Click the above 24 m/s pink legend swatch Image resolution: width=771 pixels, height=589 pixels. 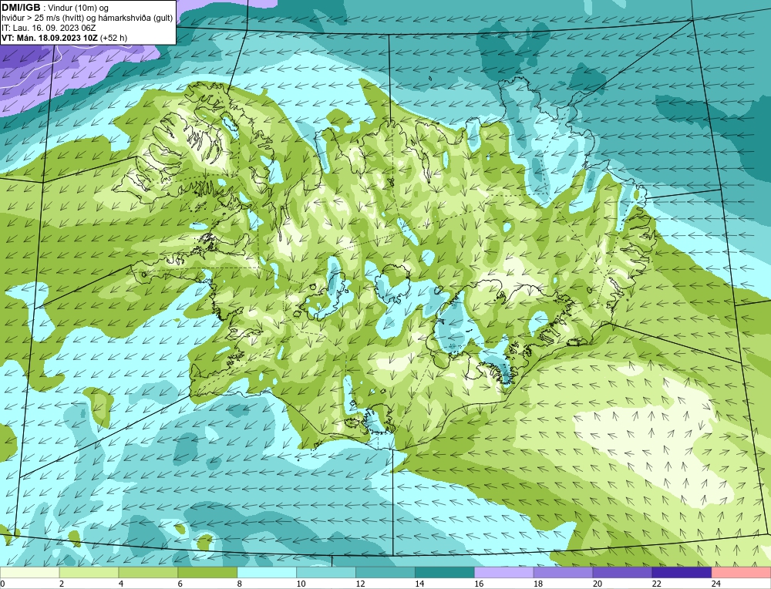point(741,573)
